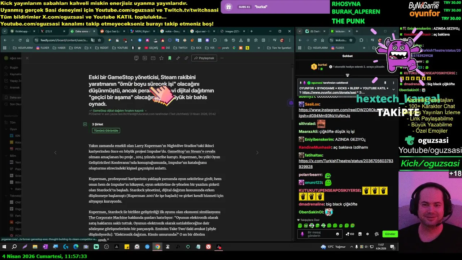
Task: Unpin the pinned chat message
Action: click(x=385, y=83)
